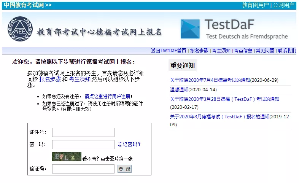Viewport: 299px width, 183px height.
Task: Open 联系我们 in the navigation bar
Action: (x=287, y=51)
